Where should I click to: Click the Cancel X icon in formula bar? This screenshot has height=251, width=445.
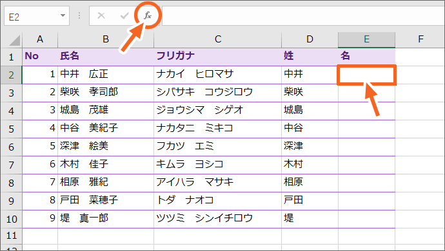101,15
